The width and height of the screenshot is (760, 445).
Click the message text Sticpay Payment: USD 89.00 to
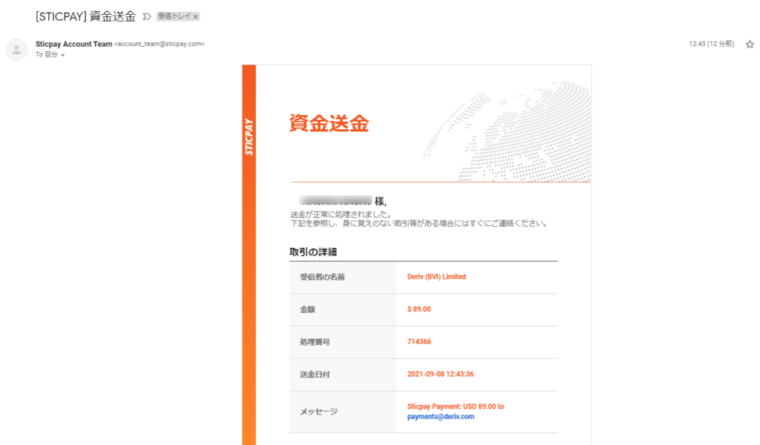(x=456, y=406)
